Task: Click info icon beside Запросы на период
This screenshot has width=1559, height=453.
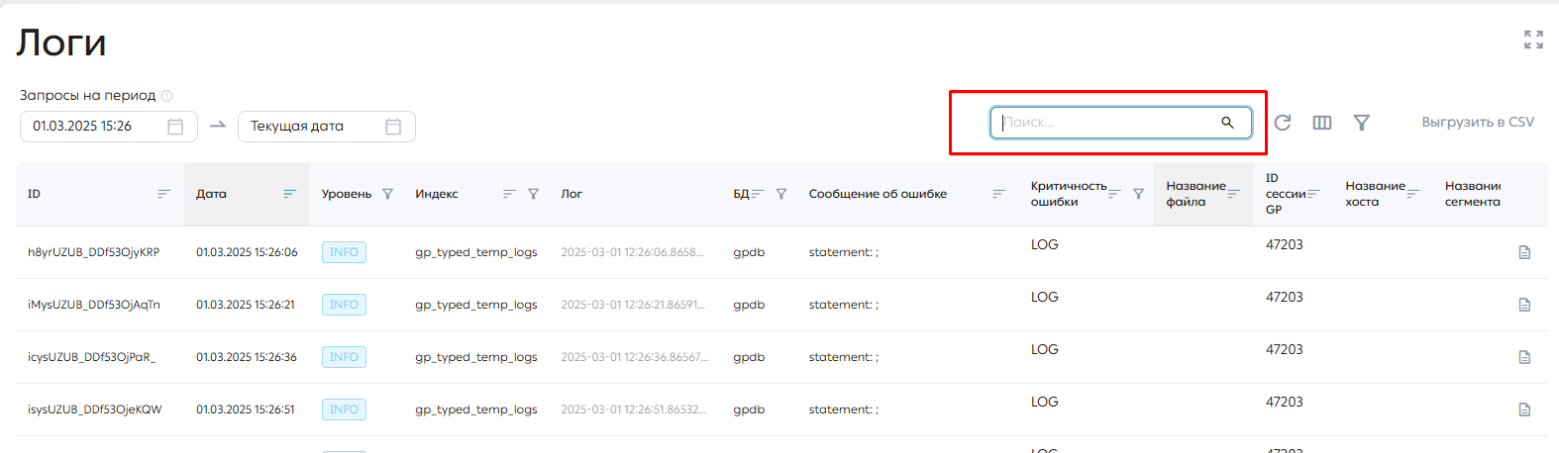Action: 167,96
